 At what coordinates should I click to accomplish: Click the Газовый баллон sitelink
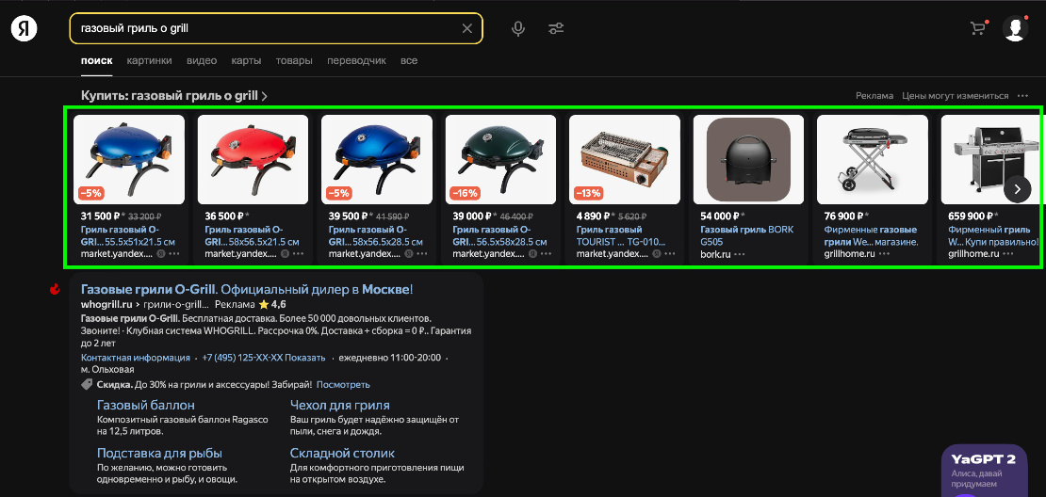[146, 405]
